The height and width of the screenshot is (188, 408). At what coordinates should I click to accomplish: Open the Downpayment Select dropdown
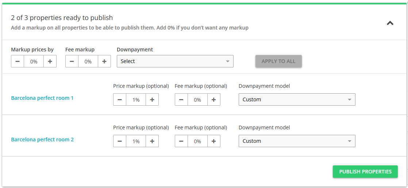(x=175, y=62)
